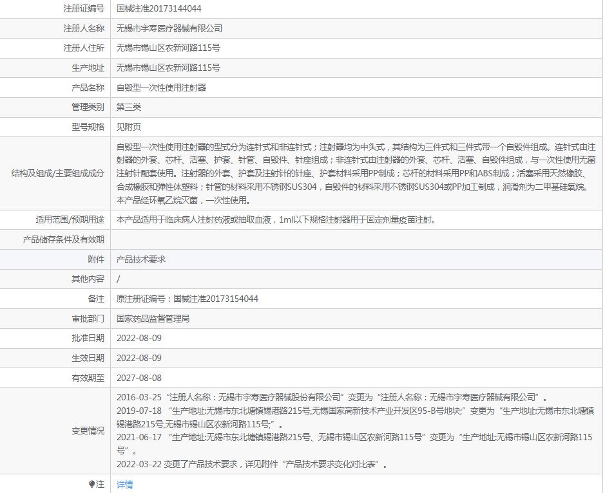Screen dimensions: 605x493
Task: Click the 见附页 model specification value
Action: point(129,127)
